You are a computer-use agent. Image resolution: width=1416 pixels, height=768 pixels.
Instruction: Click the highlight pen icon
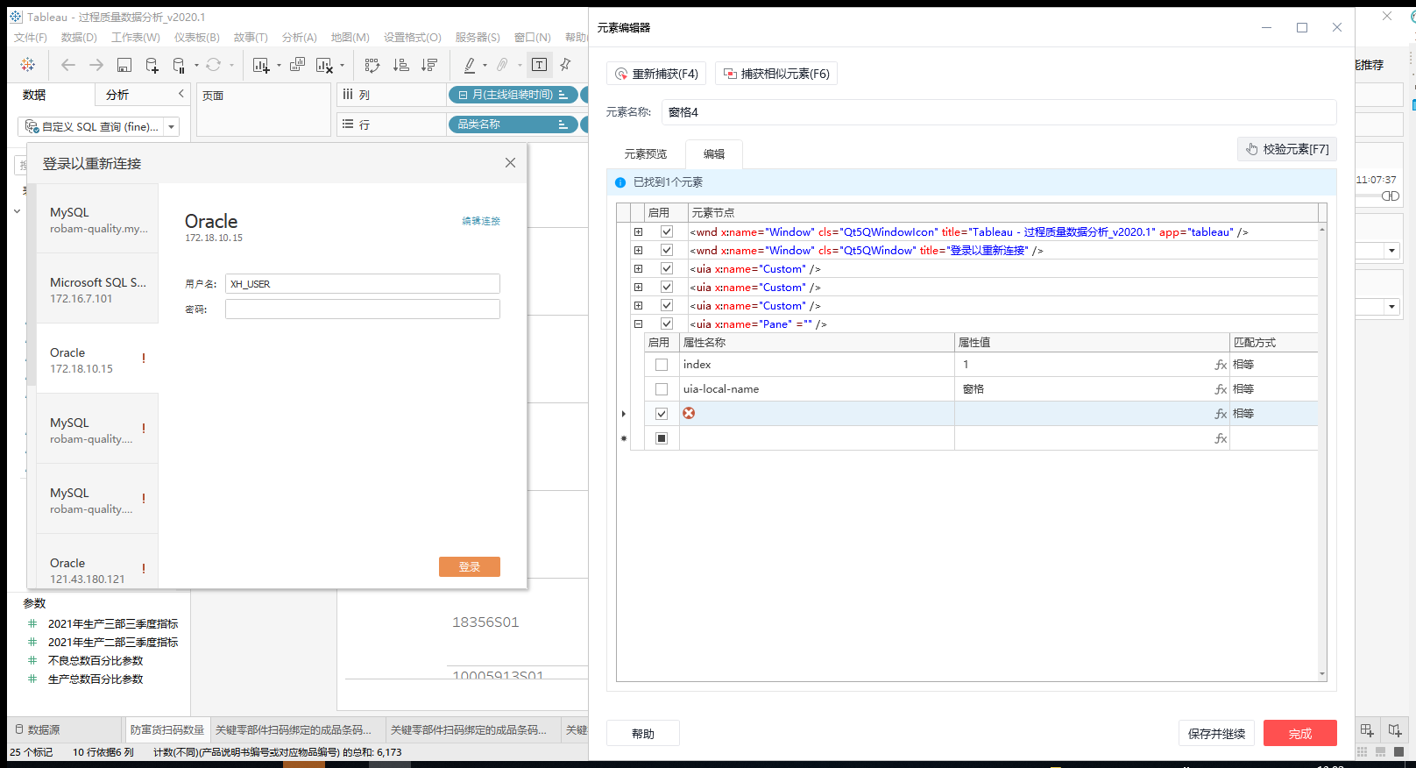470,65
